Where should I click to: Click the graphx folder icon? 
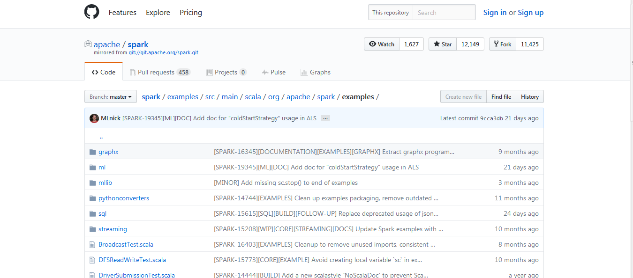[92, 152]
